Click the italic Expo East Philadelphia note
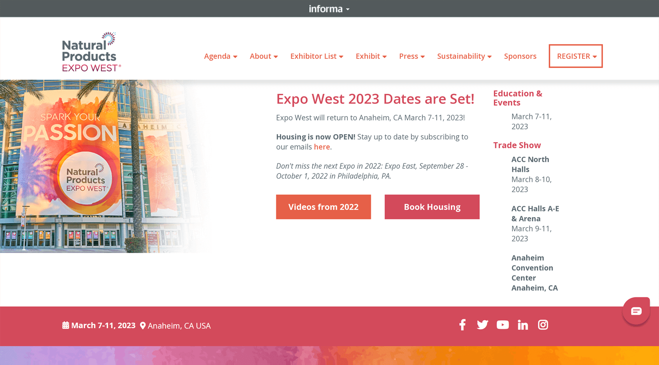The width and height of the screenshot is (659, 365). tap(372, 171)
